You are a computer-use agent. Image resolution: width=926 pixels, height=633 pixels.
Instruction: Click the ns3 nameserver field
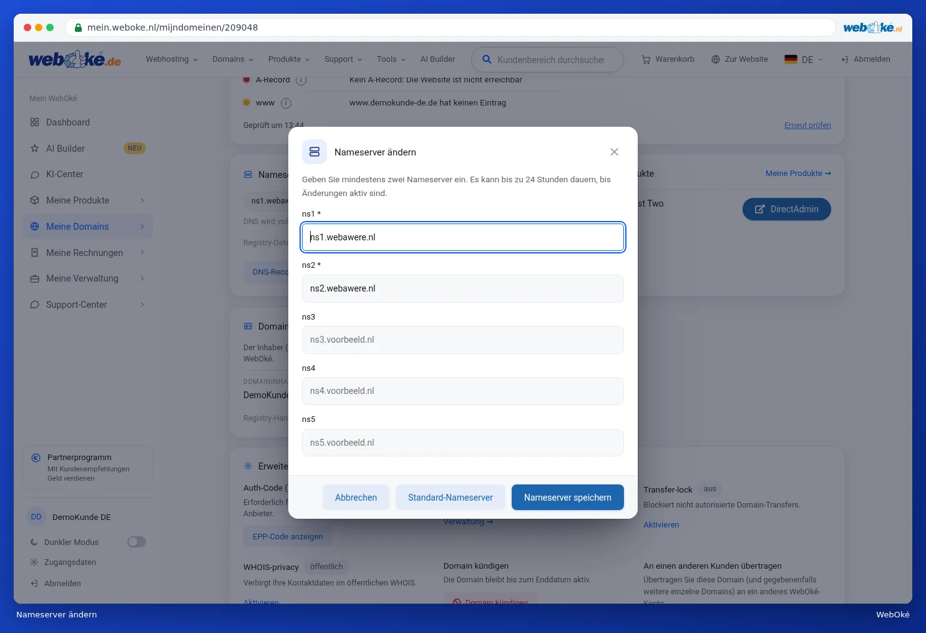coord(462,340)
